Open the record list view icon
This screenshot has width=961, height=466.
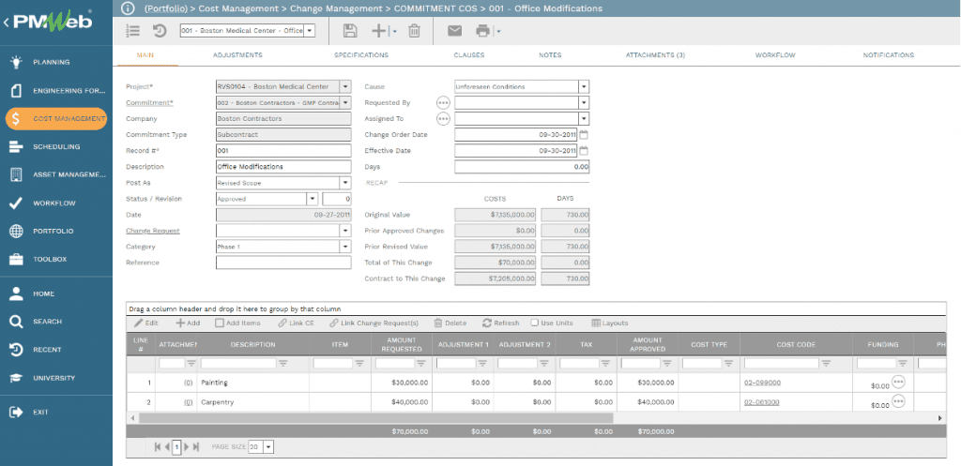click(x=133, y=31)
